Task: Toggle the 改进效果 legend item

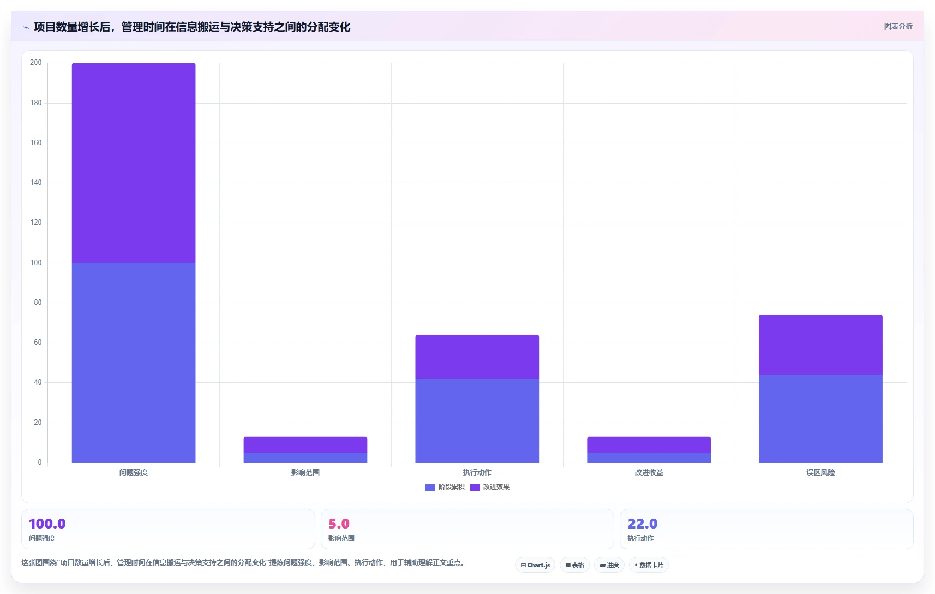Action: [x=490, y=487]
